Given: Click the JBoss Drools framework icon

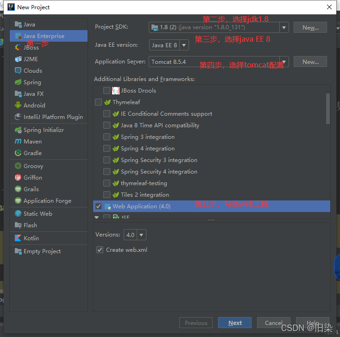Looking at the screenshot, I should pyautogui.click(x=116, y=91).
